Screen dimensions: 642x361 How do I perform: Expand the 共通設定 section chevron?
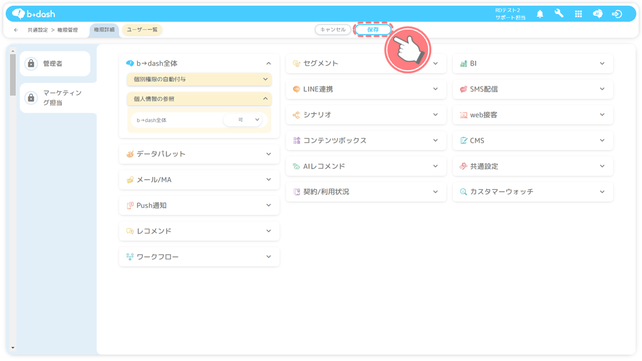coord(602,166)
